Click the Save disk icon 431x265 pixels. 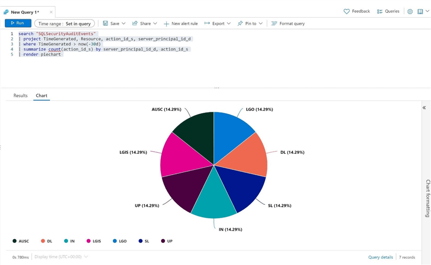pos(105,23)
